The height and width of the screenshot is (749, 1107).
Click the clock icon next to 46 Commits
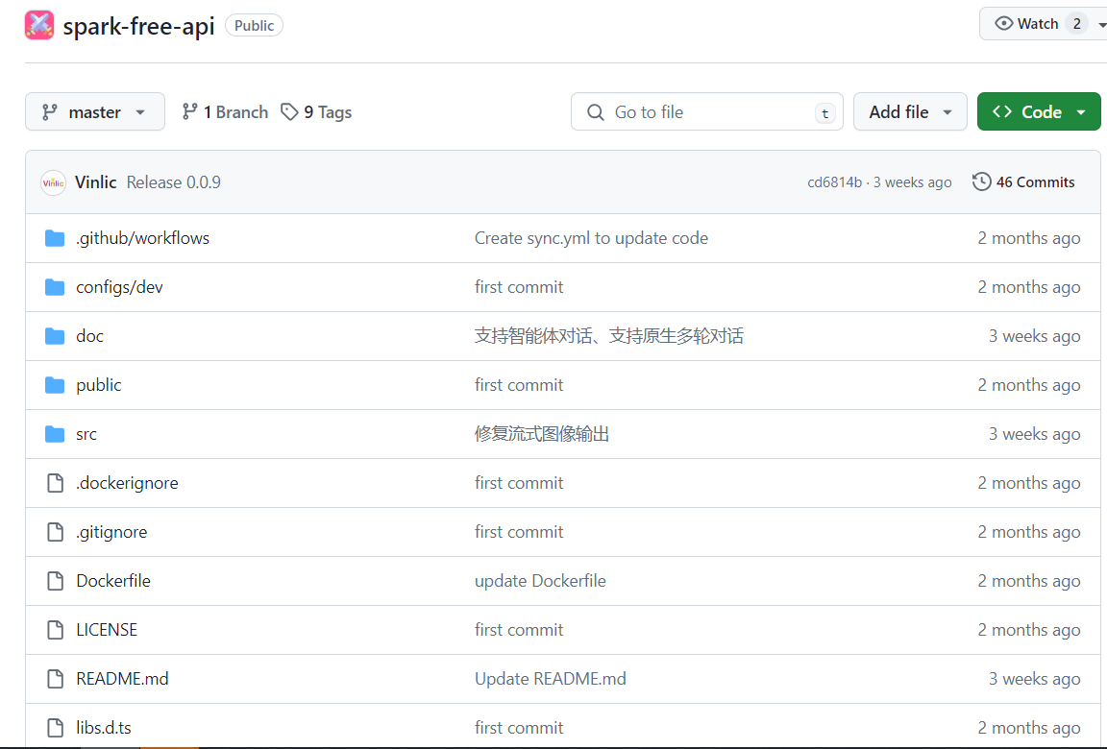(x=981, y=181)
